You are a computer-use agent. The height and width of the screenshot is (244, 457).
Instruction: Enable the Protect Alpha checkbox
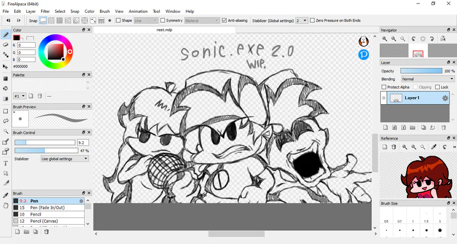click(x=384, y=87)
